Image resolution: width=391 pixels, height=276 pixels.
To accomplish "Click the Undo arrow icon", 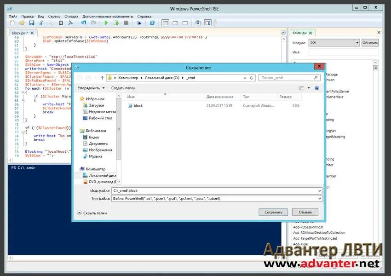I will (x=84, y=23).
